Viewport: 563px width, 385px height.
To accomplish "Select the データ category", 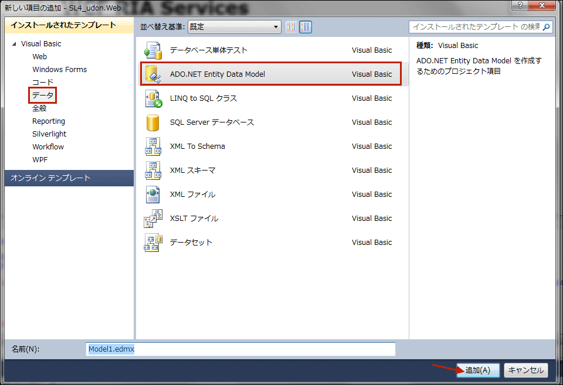I will [x=43, y=96].
